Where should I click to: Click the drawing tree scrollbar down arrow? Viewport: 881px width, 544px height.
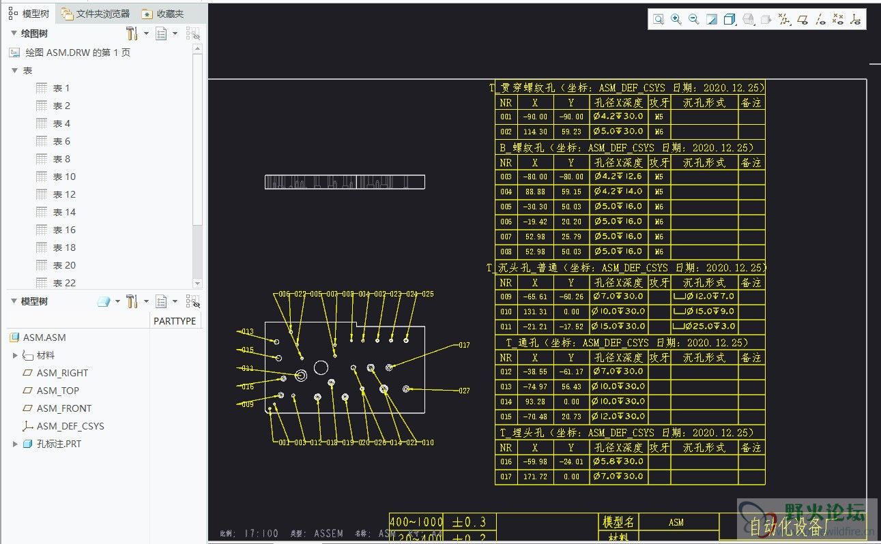click(197, 284)
